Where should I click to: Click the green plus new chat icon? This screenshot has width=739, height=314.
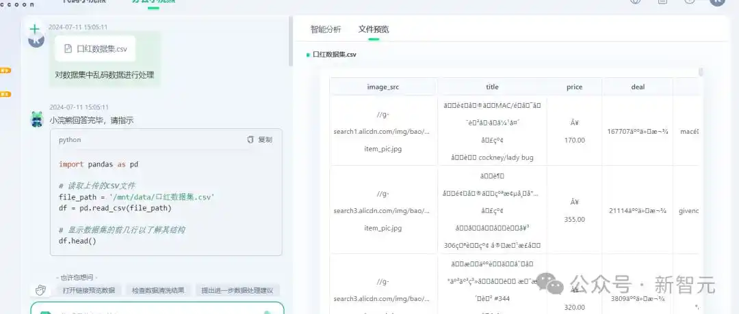[x=35, y=30]
